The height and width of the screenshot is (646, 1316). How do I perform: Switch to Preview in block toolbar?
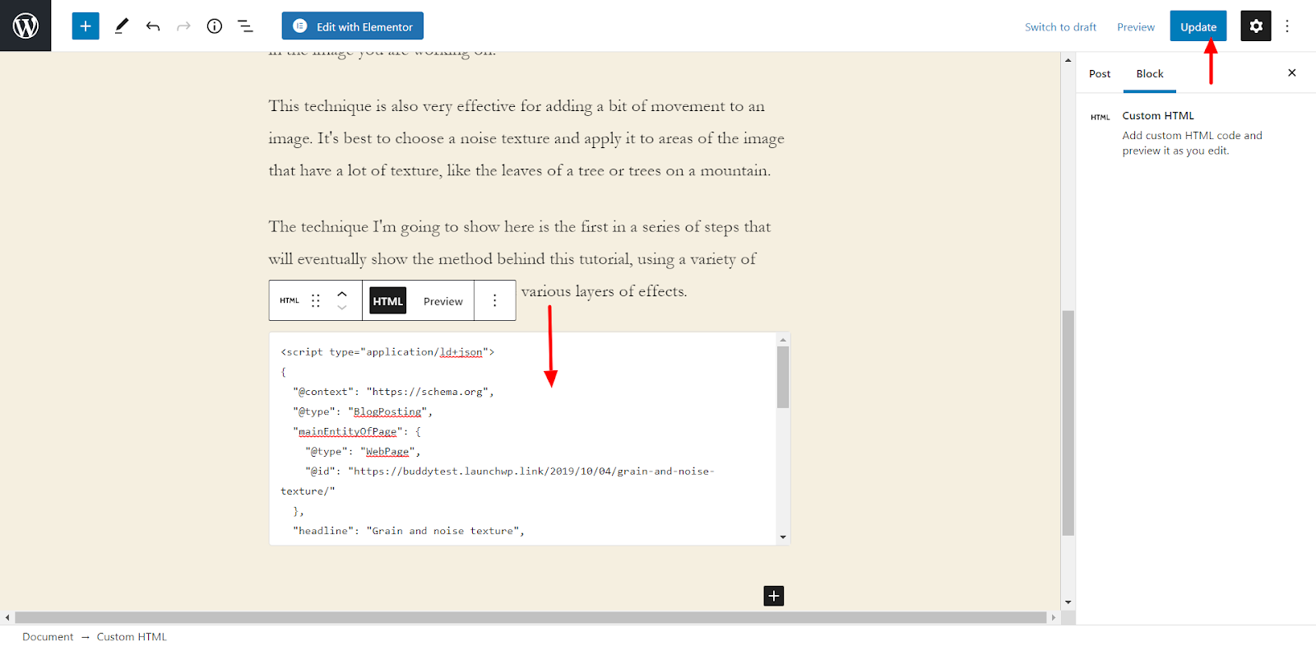443,301
